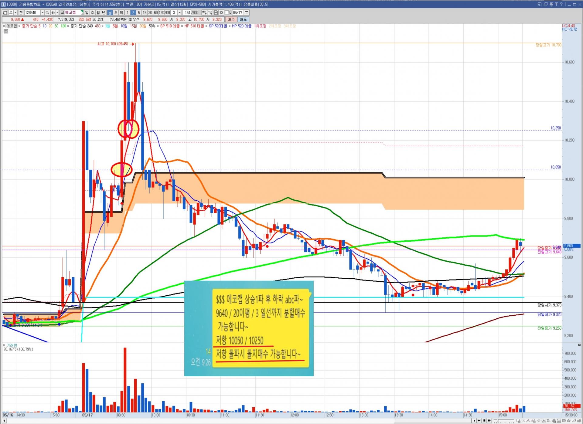Switch to the 일 daily period tab
The width and height of the screenshot is (583, 424).
click(87, 12)
